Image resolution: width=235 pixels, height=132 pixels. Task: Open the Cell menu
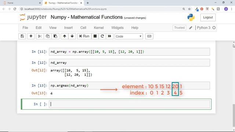pyautogui.click(x=83, y=28)
